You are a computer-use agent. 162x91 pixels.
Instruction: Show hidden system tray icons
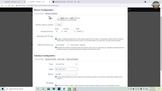pos(128,89)
